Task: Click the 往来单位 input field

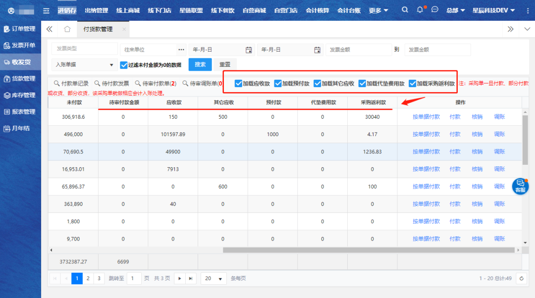Action: [148, 50]
